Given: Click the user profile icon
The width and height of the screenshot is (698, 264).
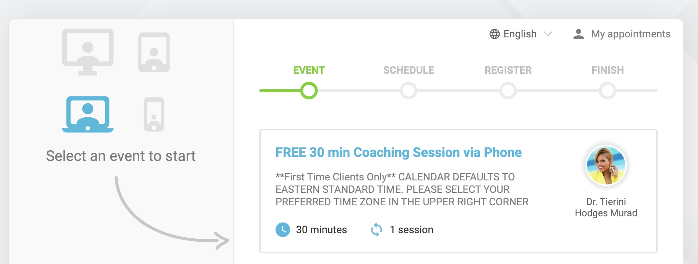Looking at the screenshot, I should [579, 34].
